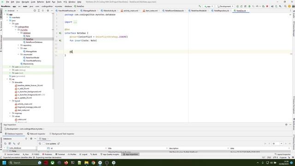
Task: Open the app run configuration dropdown
Action: point(209,6)
